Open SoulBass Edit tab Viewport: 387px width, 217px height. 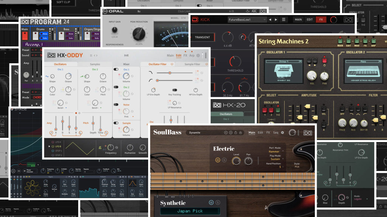pyautogui.click(x=260, y=133)
